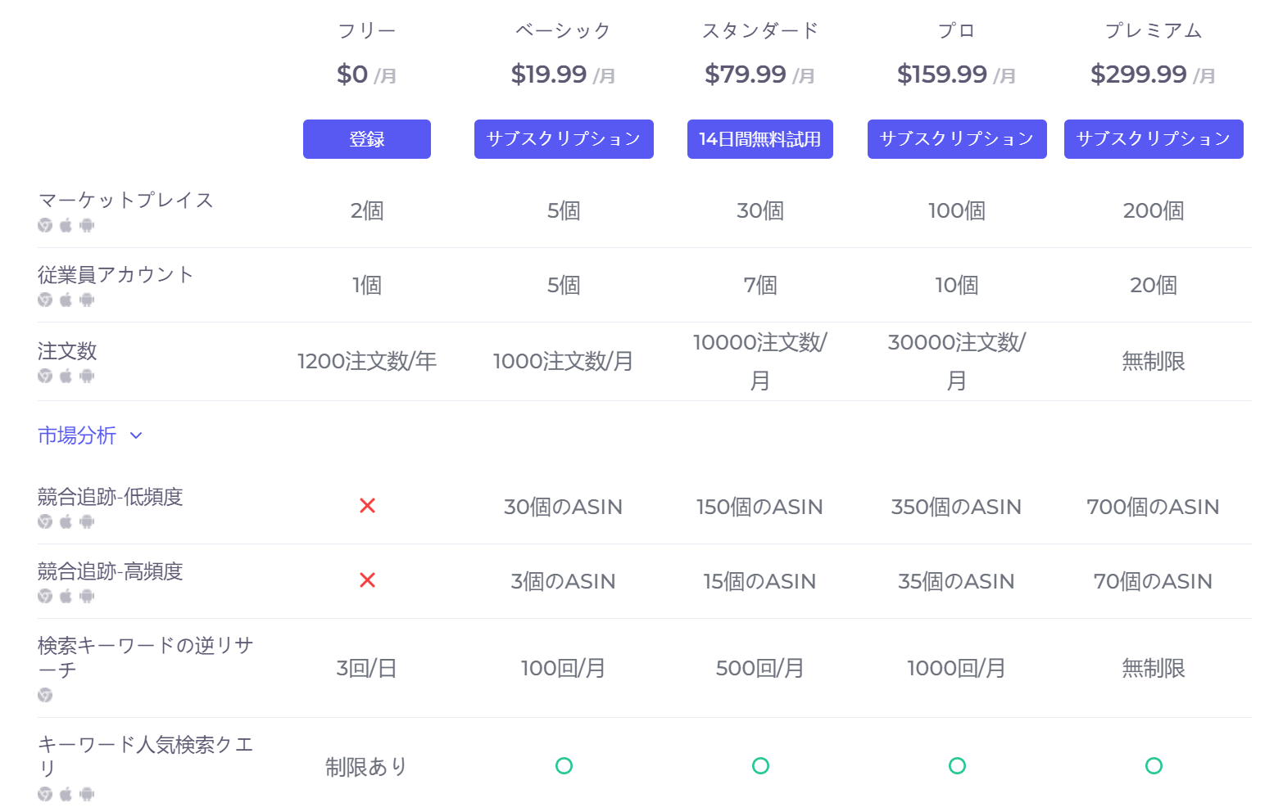The image size is (1283, 812).
Task: Click Chrome icon under マーケットプレイス
Action: click(x=45, y=225)
